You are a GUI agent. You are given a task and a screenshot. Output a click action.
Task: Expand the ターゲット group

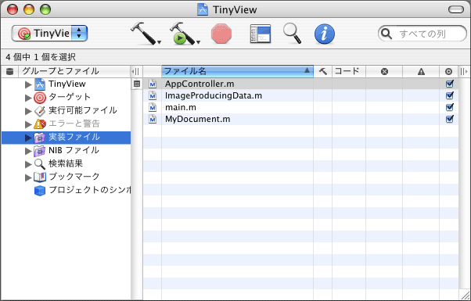click(28, 98)
